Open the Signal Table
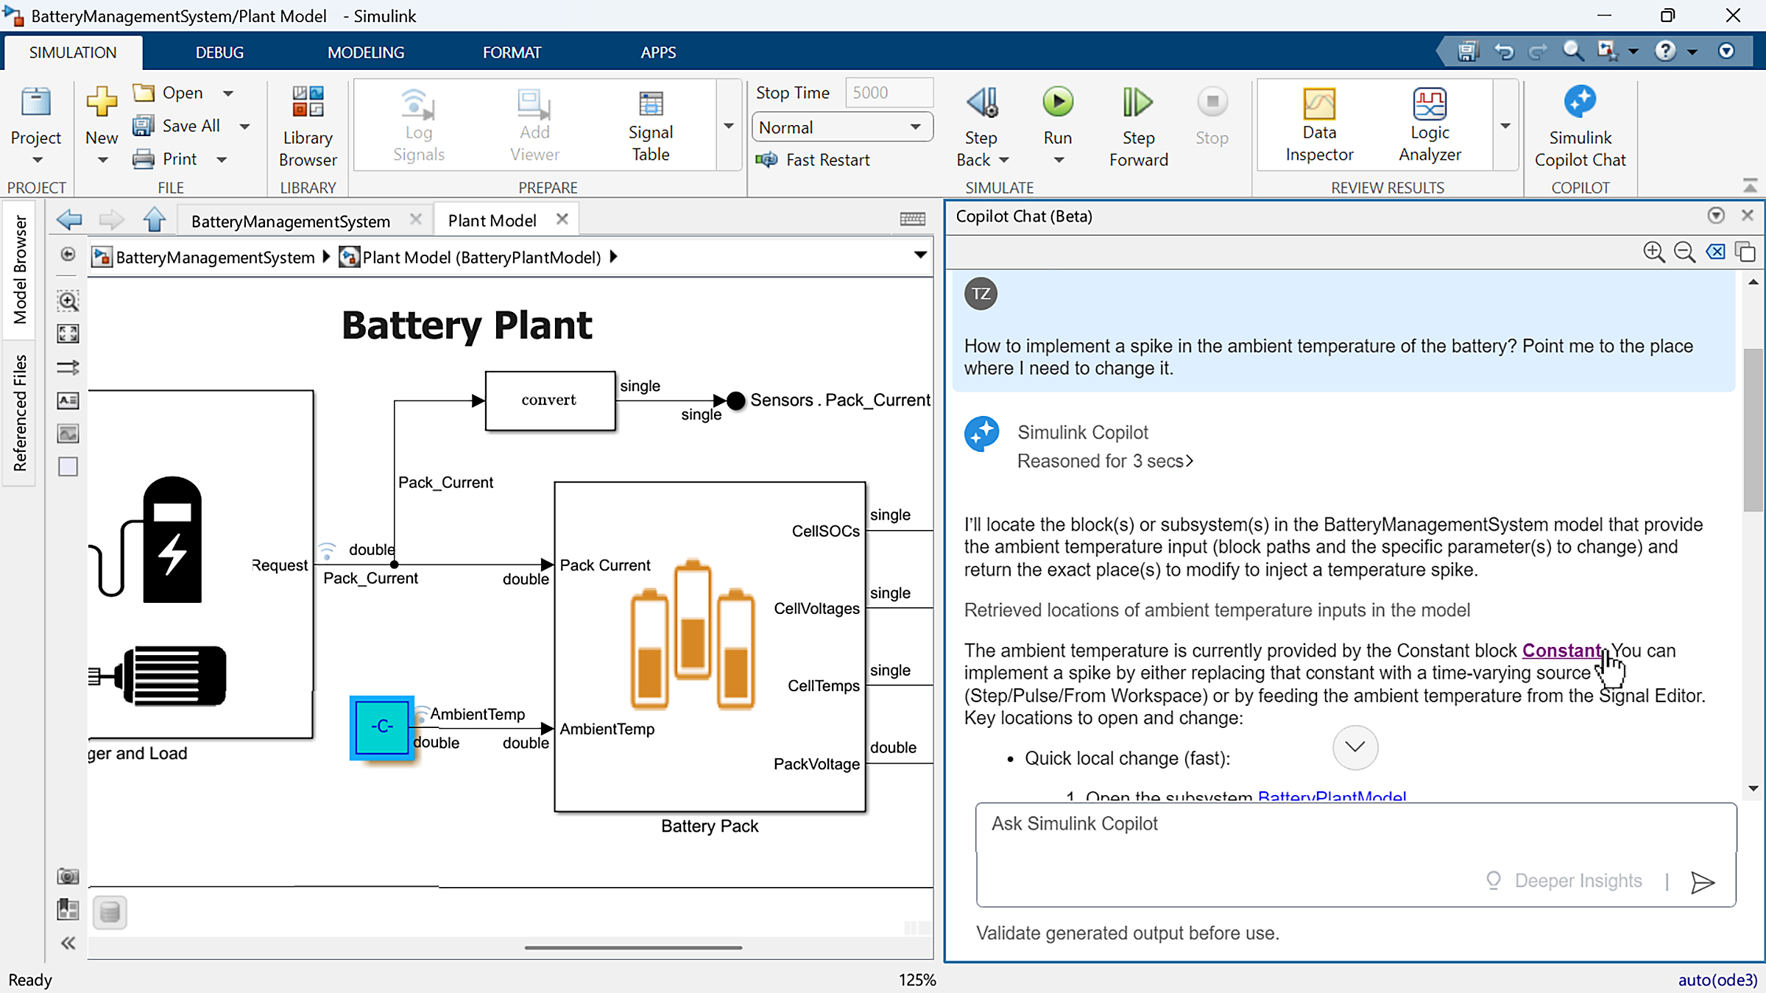Viewport: 1766px width, 993px height. 650,124
